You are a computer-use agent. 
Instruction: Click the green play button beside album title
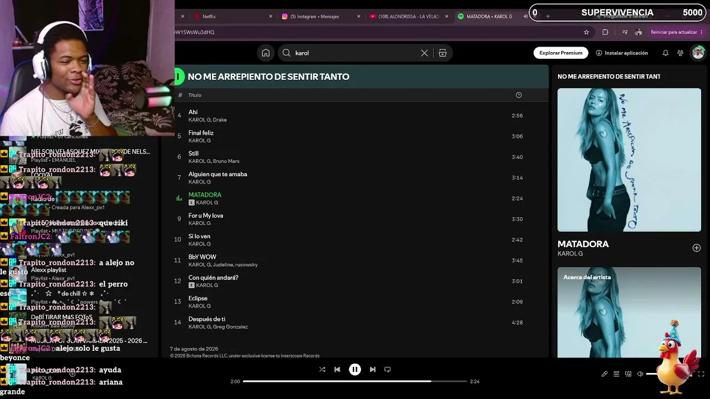pos(178,76)
